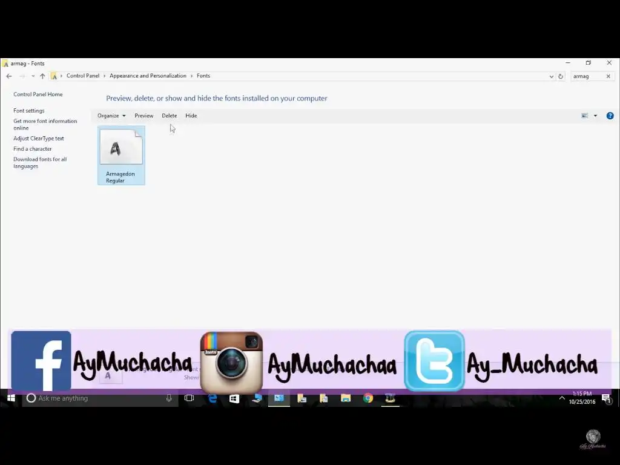Open Google Chrome from taskbar

click(368, 398)
